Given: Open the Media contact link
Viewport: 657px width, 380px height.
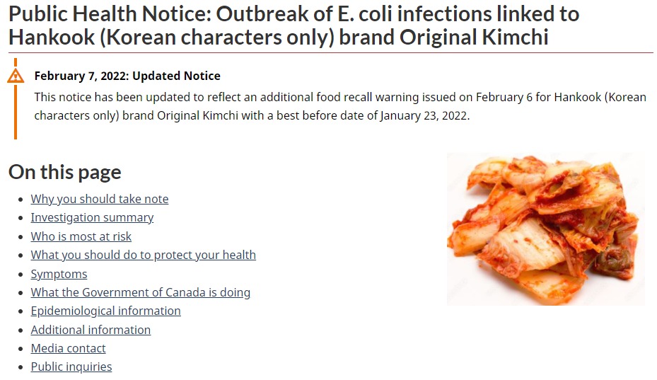Looking at the screenshot, I should [x=68, y=348].
